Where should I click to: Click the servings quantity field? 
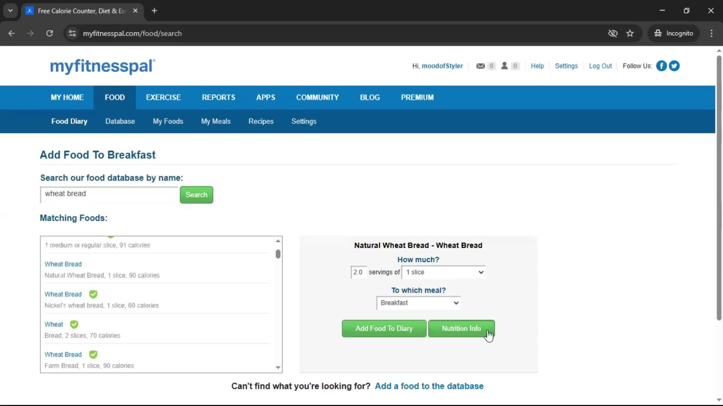click(x=358, y=272)
